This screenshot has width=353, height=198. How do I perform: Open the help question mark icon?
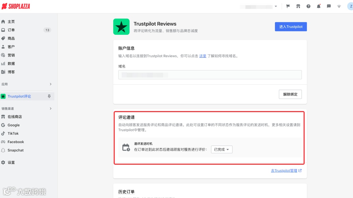click(308, 6)
